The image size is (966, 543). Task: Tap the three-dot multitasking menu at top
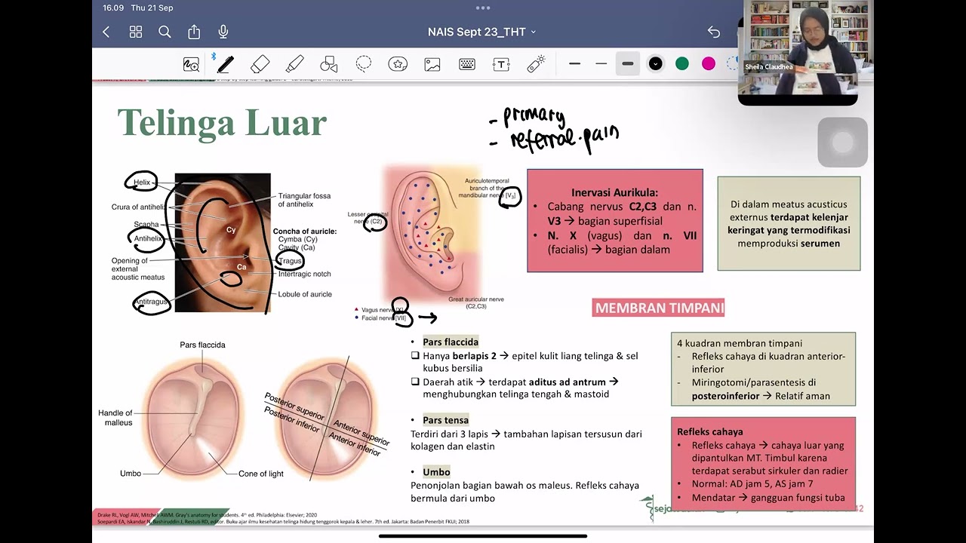pos(483,8)
